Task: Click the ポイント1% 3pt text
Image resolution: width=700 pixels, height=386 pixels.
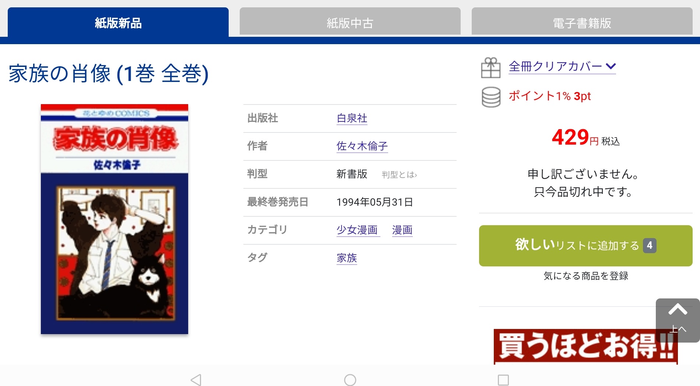Action: [550, 96]
